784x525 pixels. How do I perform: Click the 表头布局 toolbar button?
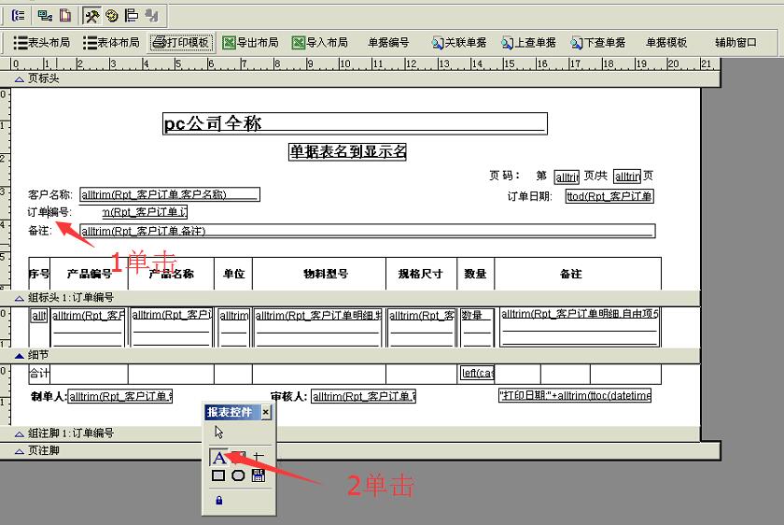click(x=42, y=42)
